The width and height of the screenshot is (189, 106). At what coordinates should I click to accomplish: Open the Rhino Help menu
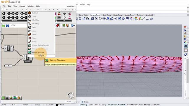(x=89, y=5)
